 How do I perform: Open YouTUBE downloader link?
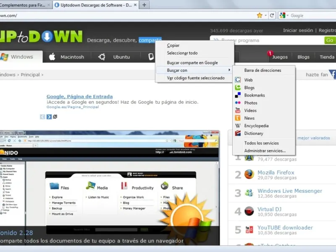pos(285,228)
